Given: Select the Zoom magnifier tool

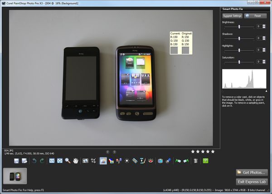Looking at the screenshot, I should tap(68, 161).
